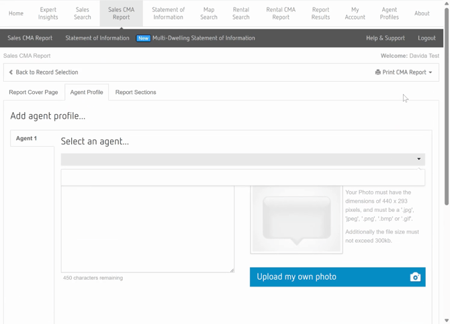450x324 pixels.
Task: Click the printer icon beside Print CMA Report
Action: pyautogui.click(x=377, y=72)
